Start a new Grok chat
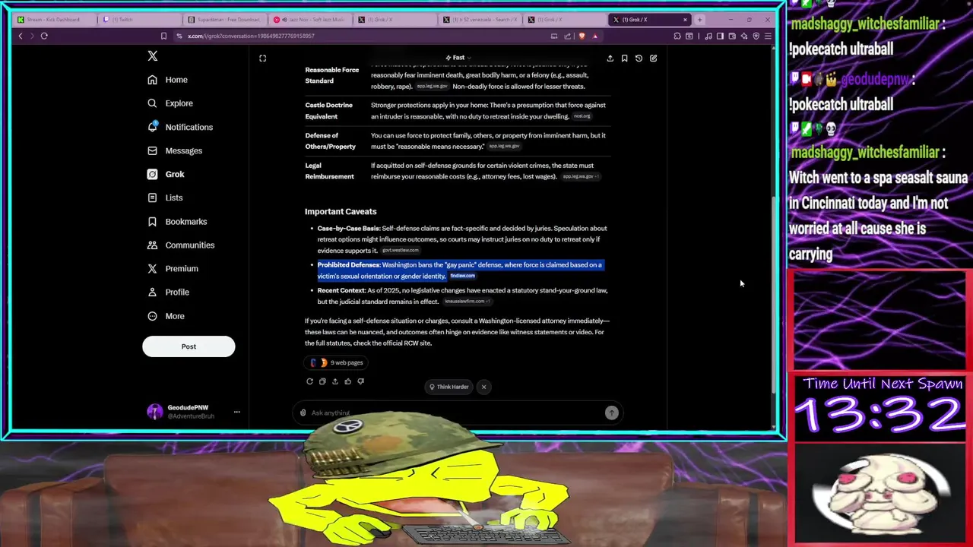The width and height of the screenshot is (973, 547). coord(653,58)
